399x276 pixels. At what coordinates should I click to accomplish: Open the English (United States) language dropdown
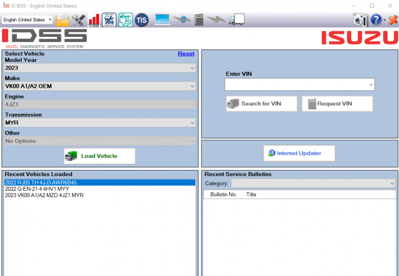(x=27, y=20)
